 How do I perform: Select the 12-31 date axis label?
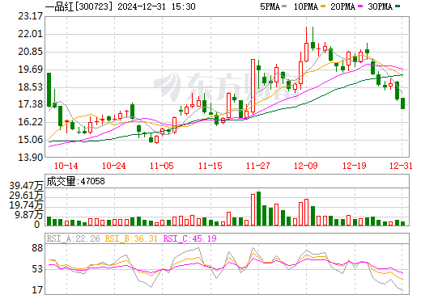401,166
